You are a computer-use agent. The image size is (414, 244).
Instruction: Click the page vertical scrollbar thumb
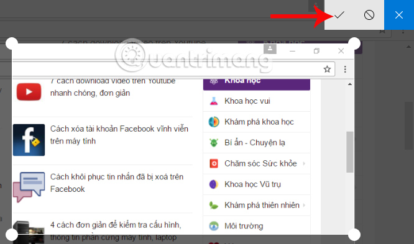pyautogui.click(x=350, y=152)
